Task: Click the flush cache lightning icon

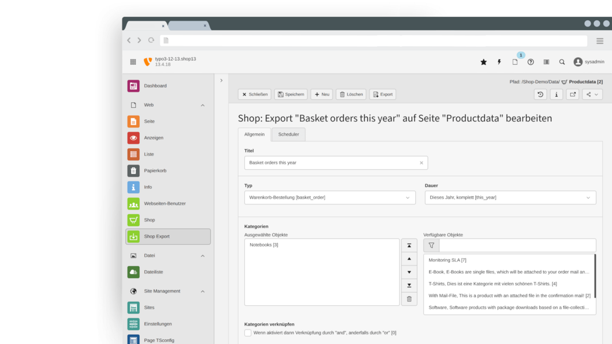Action: tap(499, 62)
